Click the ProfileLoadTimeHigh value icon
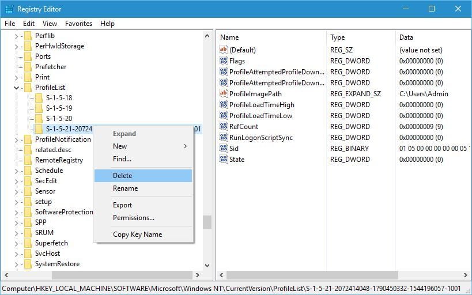Image resolution: width=472 pixels, height=295 pixels. (x=224, y=104)
